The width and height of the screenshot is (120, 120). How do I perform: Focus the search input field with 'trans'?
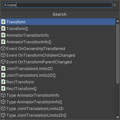click(x=57, y=5)
